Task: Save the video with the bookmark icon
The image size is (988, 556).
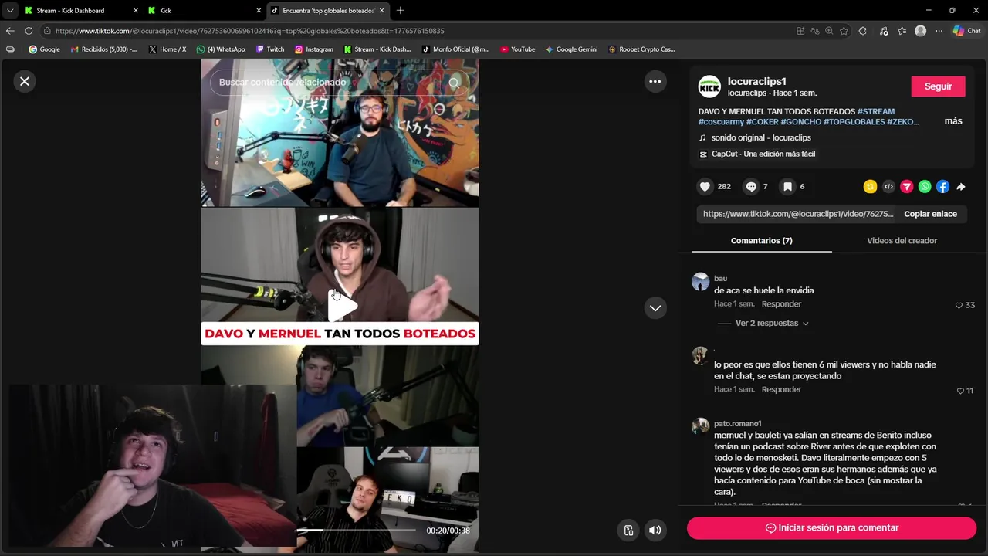Action: click(787, 186)
